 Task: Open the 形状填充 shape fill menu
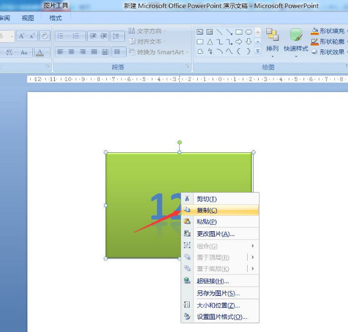pyautogui.click(x=328, y=31)
